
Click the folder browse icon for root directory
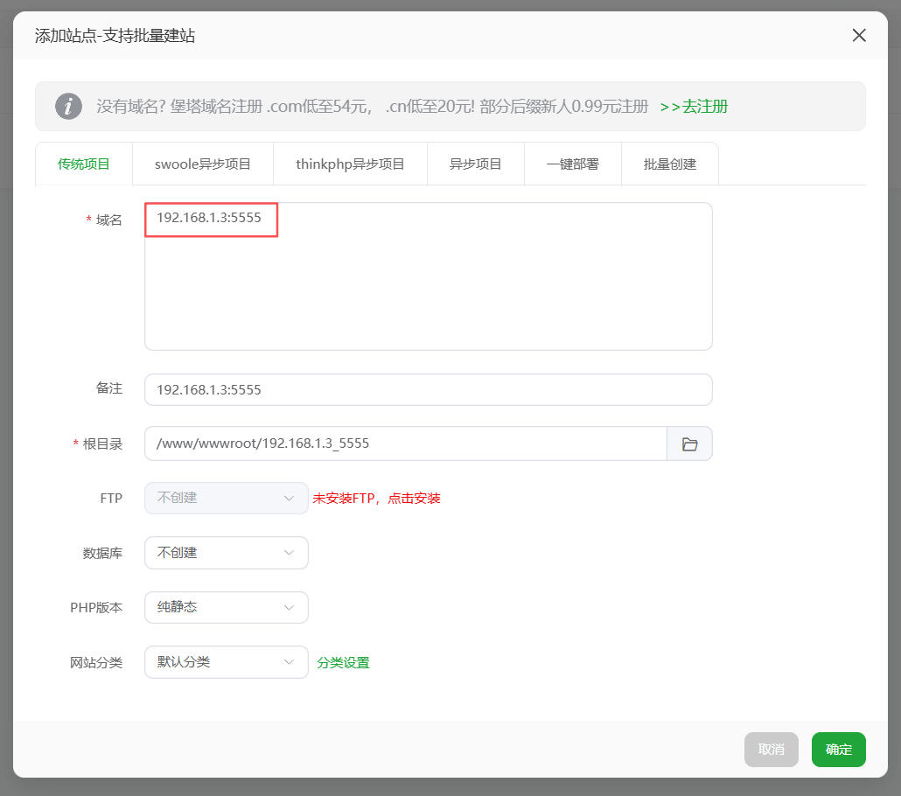click(689, 443)
